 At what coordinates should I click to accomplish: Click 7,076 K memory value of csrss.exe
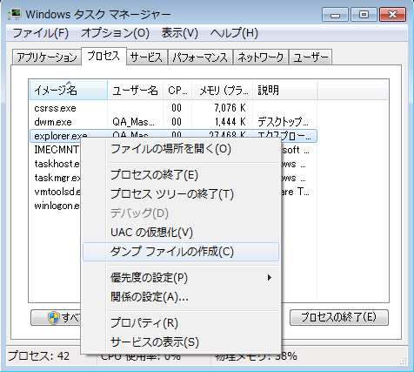point(230,108)
